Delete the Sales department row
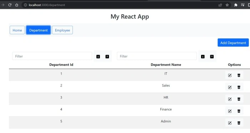 (239, 87)
